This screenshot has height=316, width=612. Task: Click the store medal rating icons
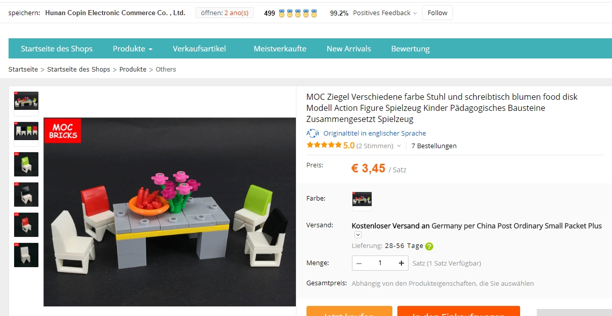coord(298,13)
